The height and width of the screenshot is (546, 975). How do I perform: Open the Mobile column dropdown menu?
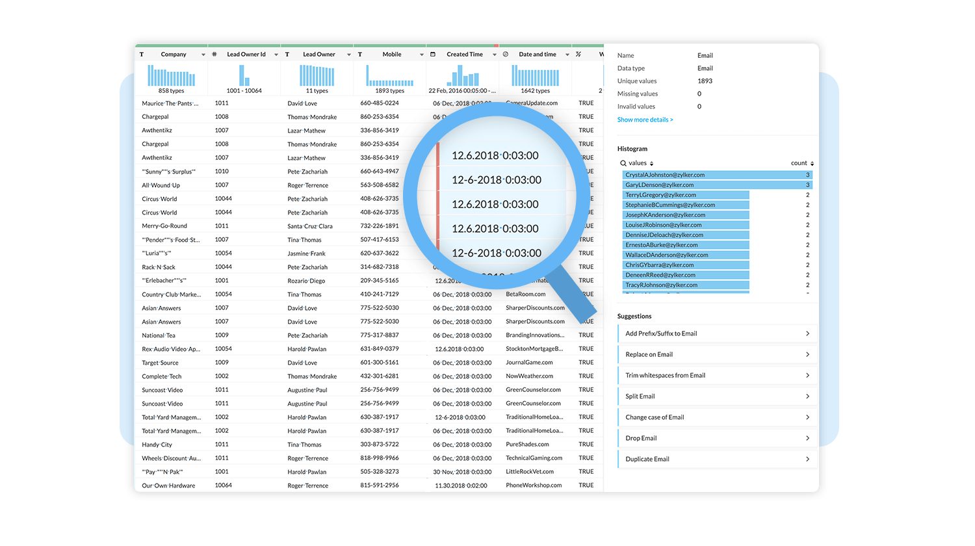(422, 54)
